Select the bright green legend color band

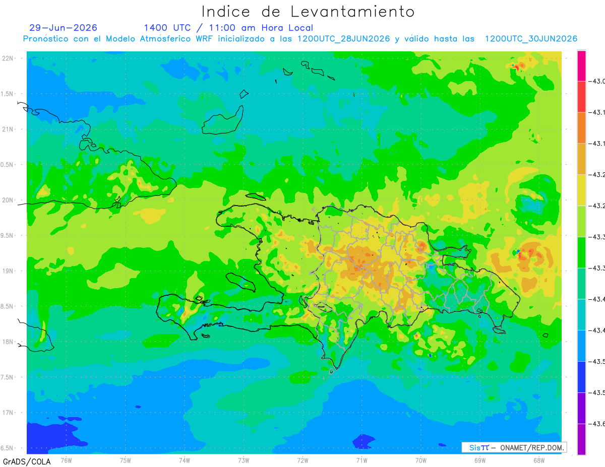(581, 252)
